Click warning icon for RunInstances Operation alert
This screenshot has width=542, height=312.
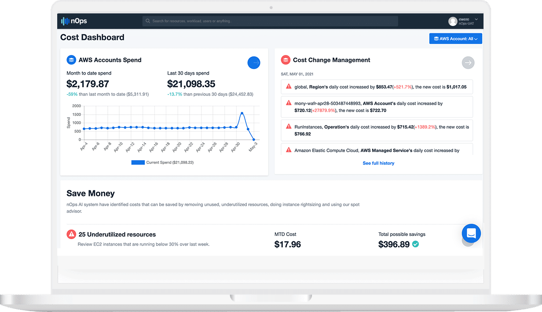[289, 126]
